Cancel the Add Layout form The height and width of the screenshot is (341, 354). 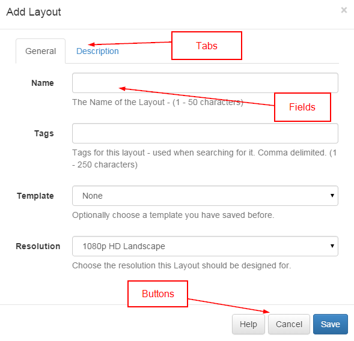click(289, 324)
